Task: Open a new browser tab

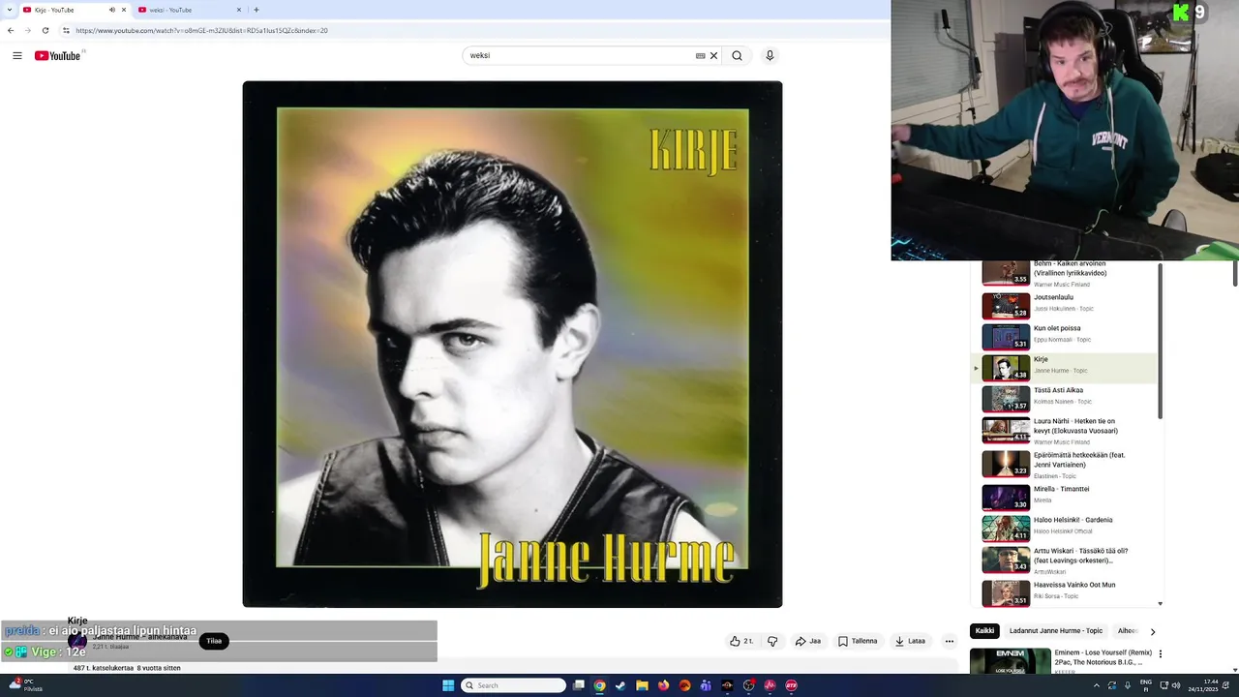Action: 257,10
